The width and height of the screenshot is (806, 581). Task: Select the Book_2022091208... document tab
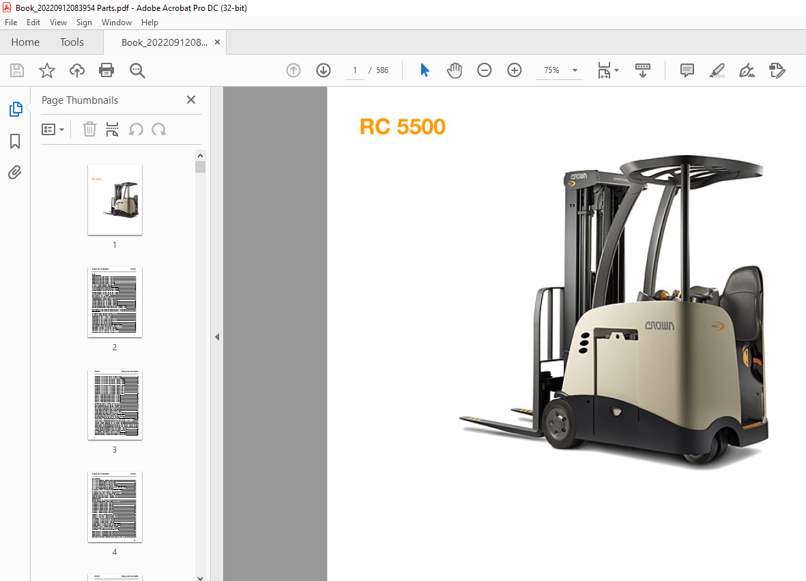pyautogui.click(x=164, y=43)
